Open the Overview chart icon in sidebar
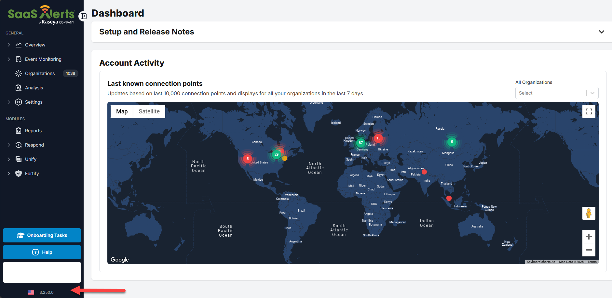Screen dimensions: 612x298 click(x=19, y=45)
